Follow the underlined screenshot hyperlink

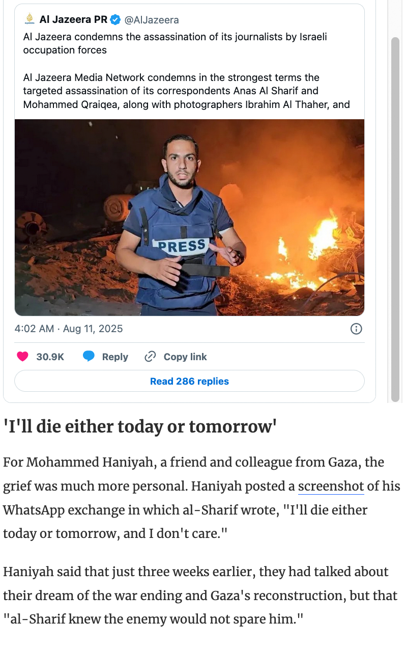click(331, 487)
